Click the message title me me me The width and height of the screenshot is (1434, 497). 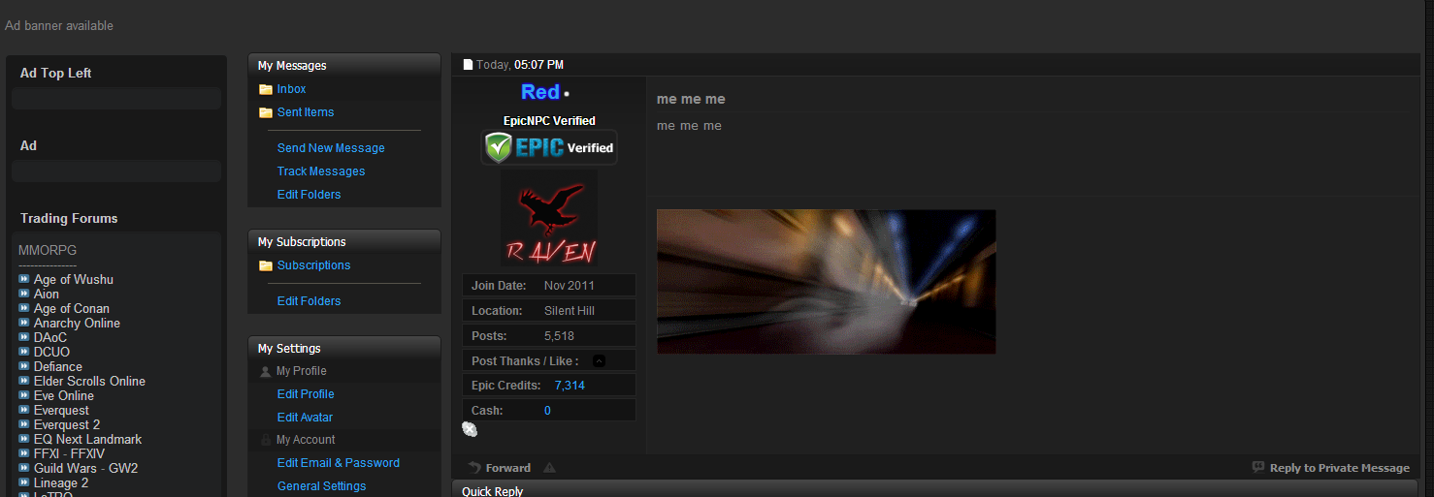(691, 99)
